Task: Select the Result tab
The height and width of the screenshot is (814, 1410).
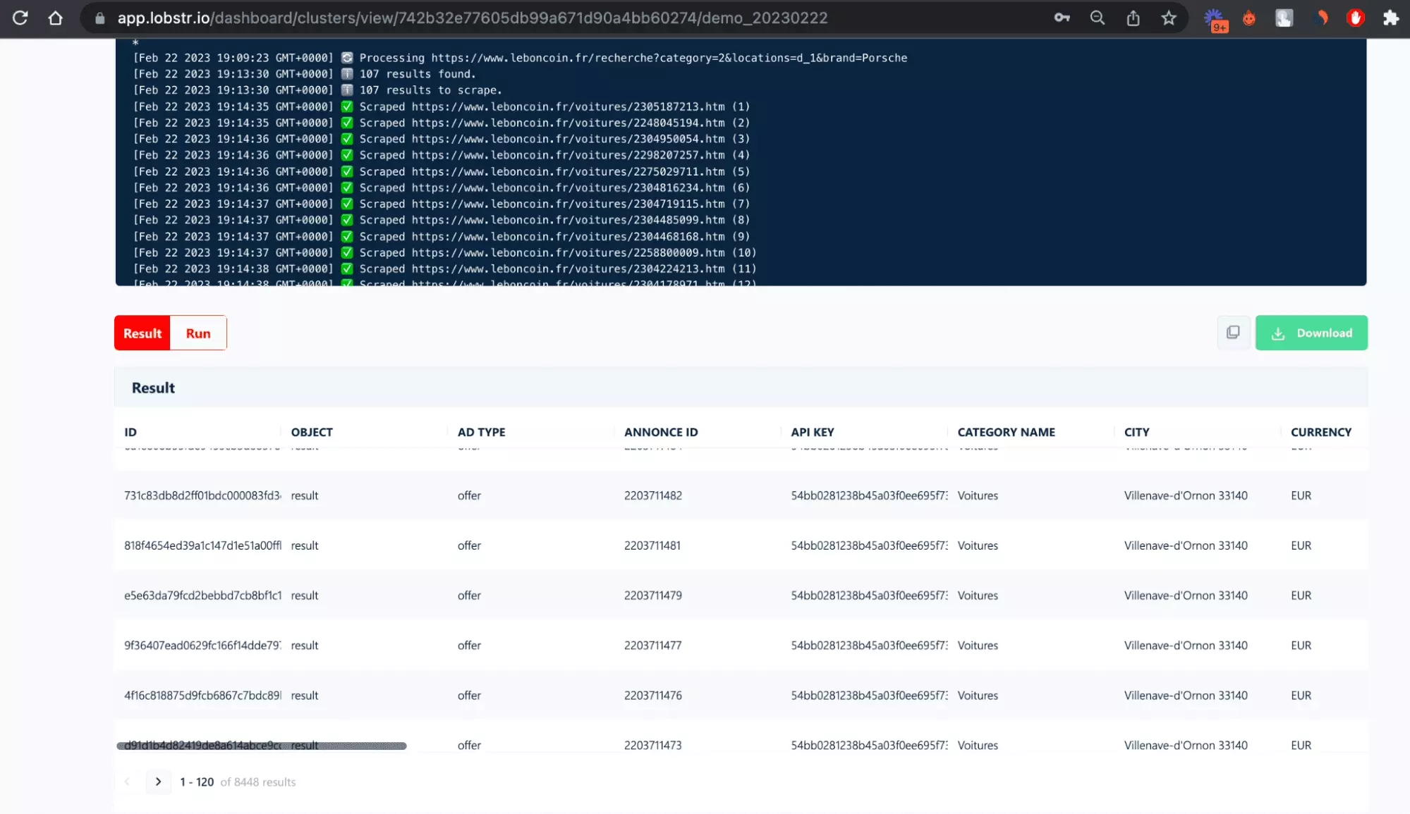Action: (142, 333)
